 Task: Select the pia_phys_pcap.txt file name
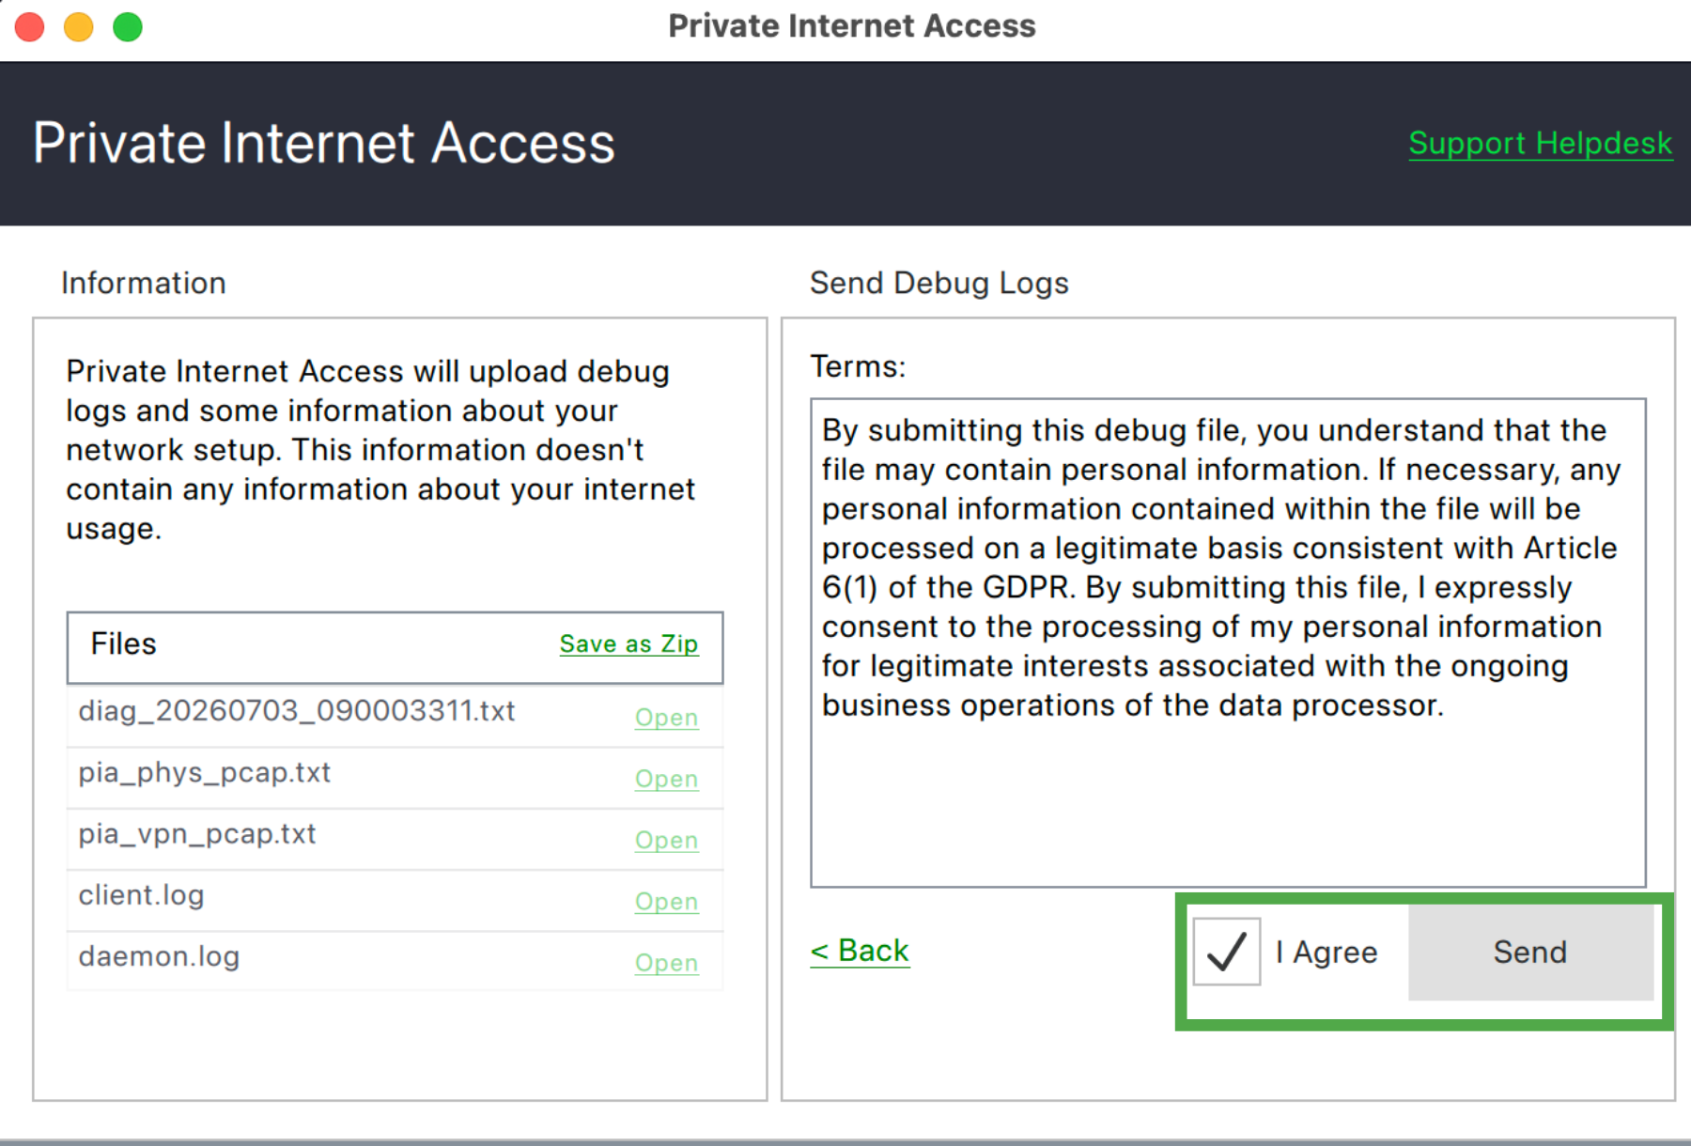(205, 773)
